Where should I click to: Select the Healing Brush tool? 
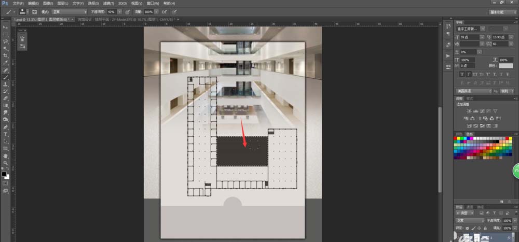coord(5,70)
